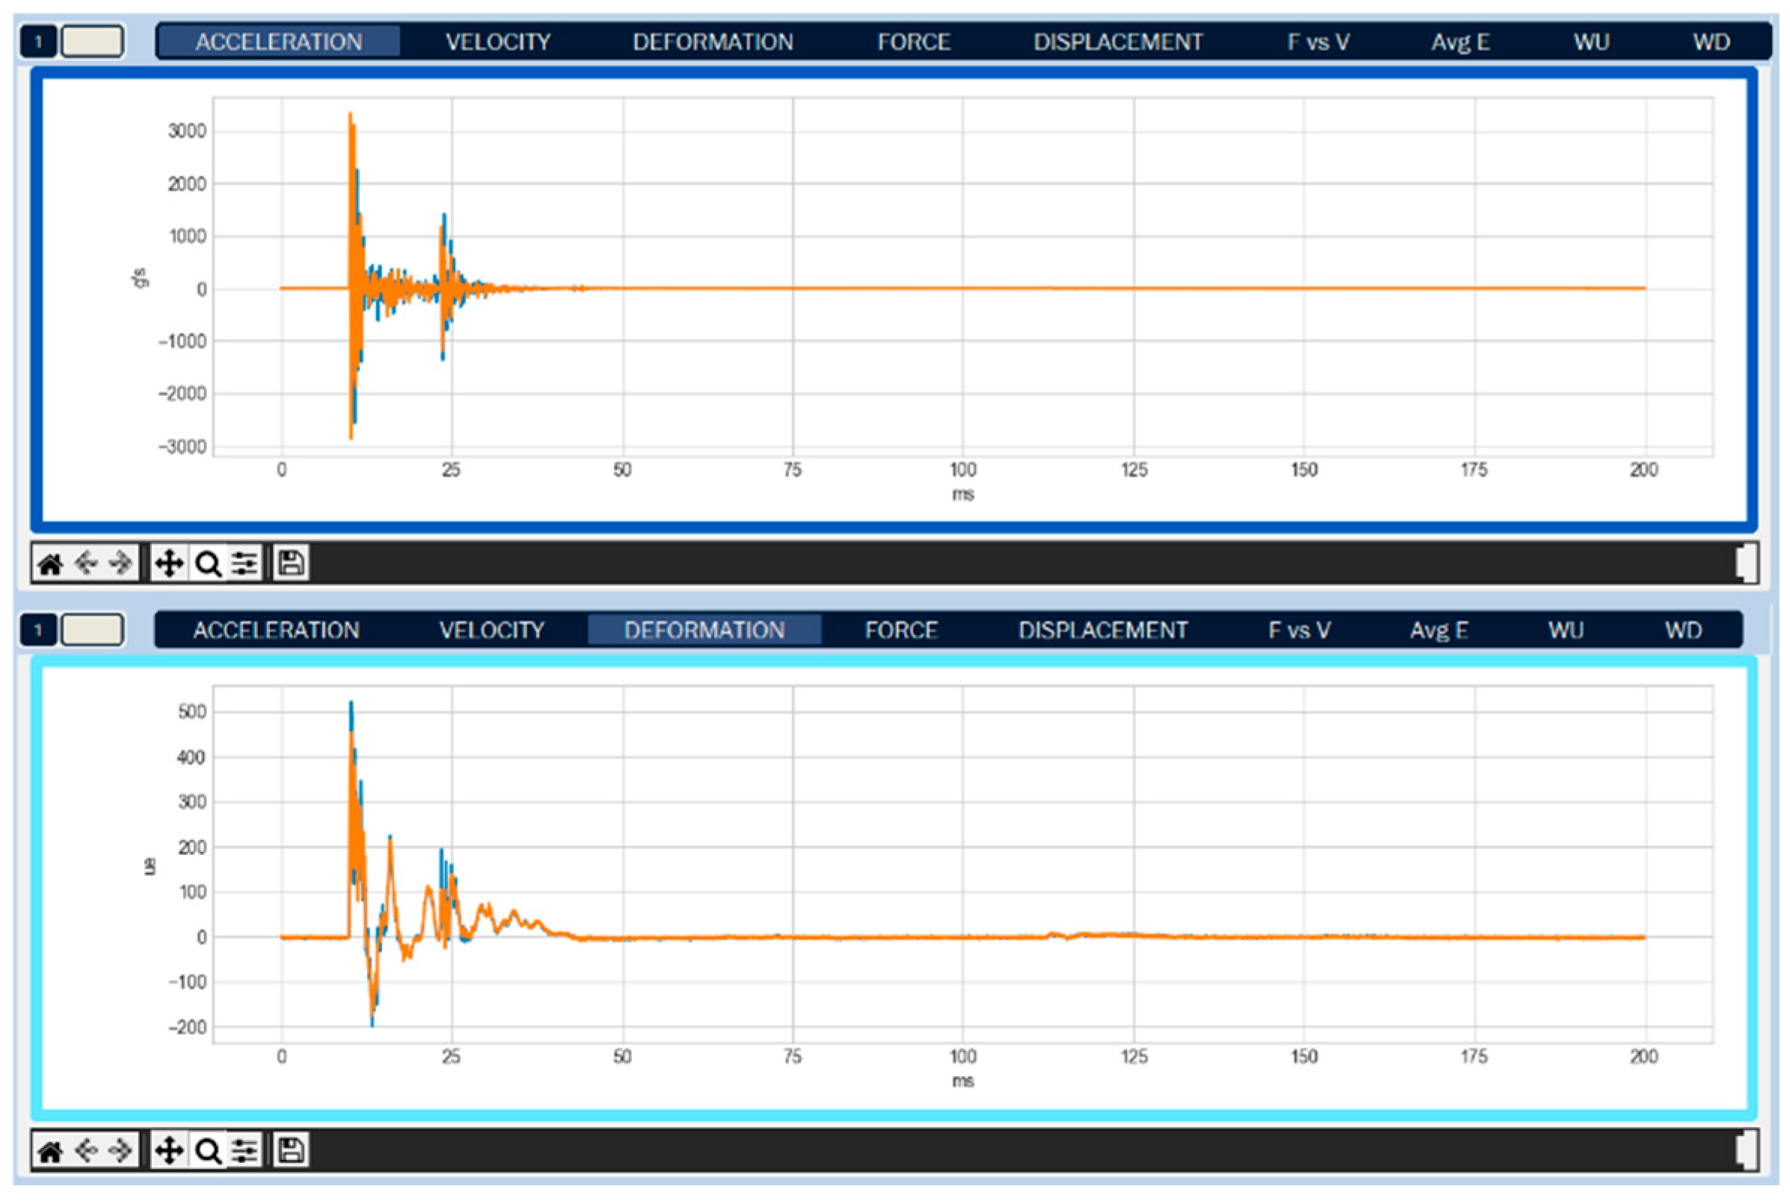
Task: Click the beige box in top panel header
Action: pos(92,41)
